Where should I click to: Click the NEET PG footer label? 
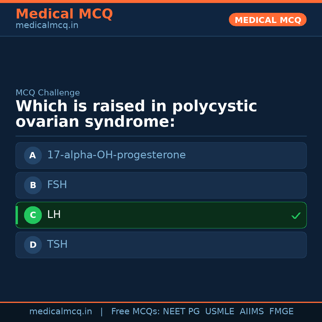pos(181,311)
